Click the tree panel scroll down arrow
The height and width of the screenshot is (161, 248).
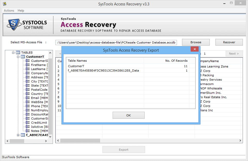pyautogui.click(x=50, y=137)
